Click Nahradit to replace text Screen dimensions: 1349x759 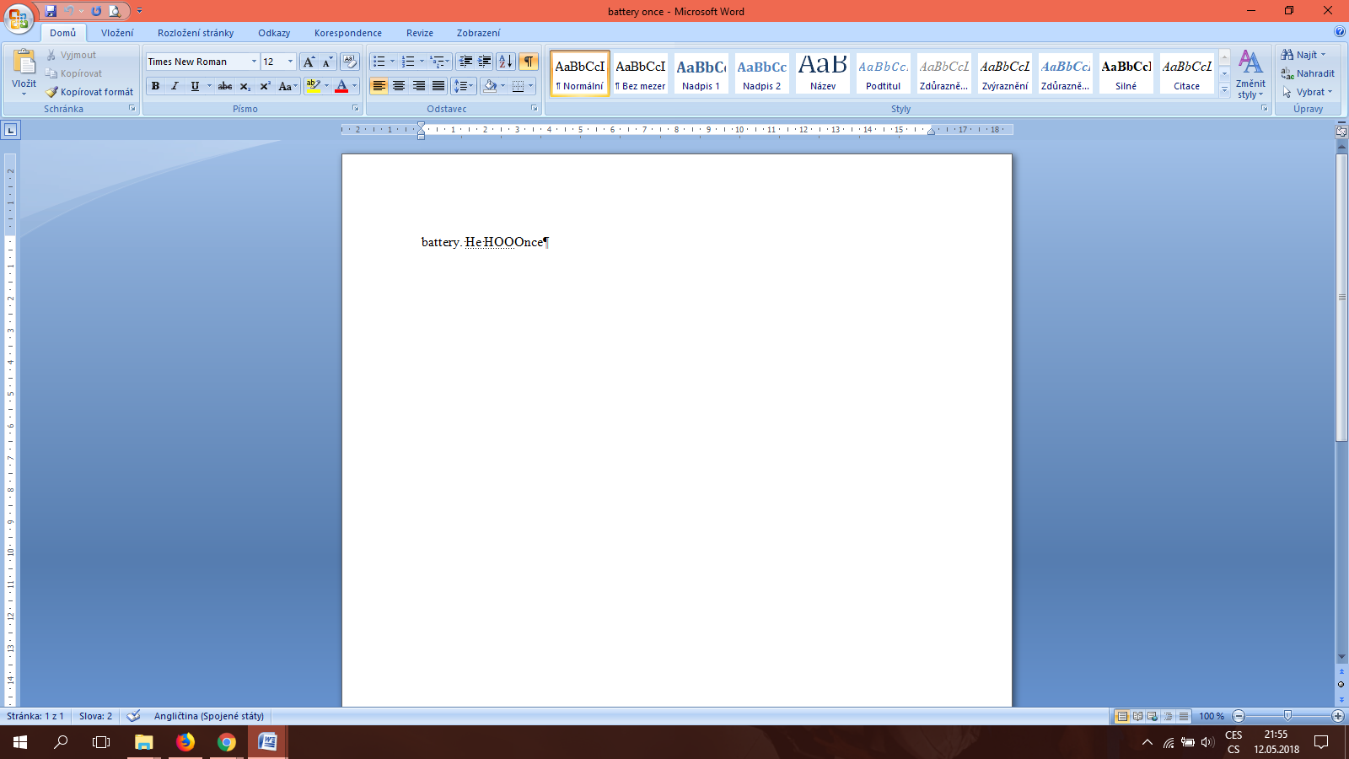[1308, 73]
